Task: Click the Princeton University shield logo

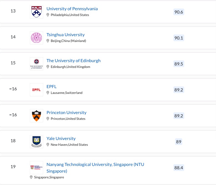Action: [x=37, y=116]
